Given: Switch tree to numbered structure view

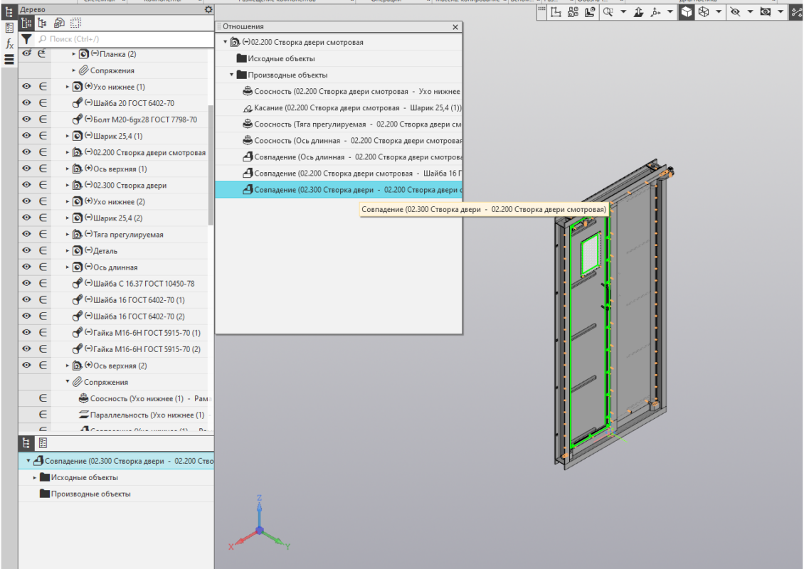Looking at the screenshot, I should point(26,23).
